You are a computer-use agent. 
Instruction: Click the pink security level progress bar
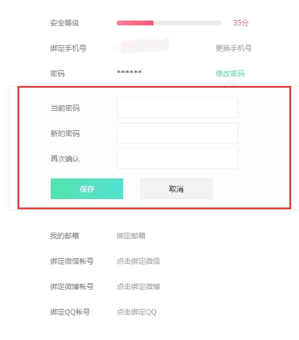point(169,23)
